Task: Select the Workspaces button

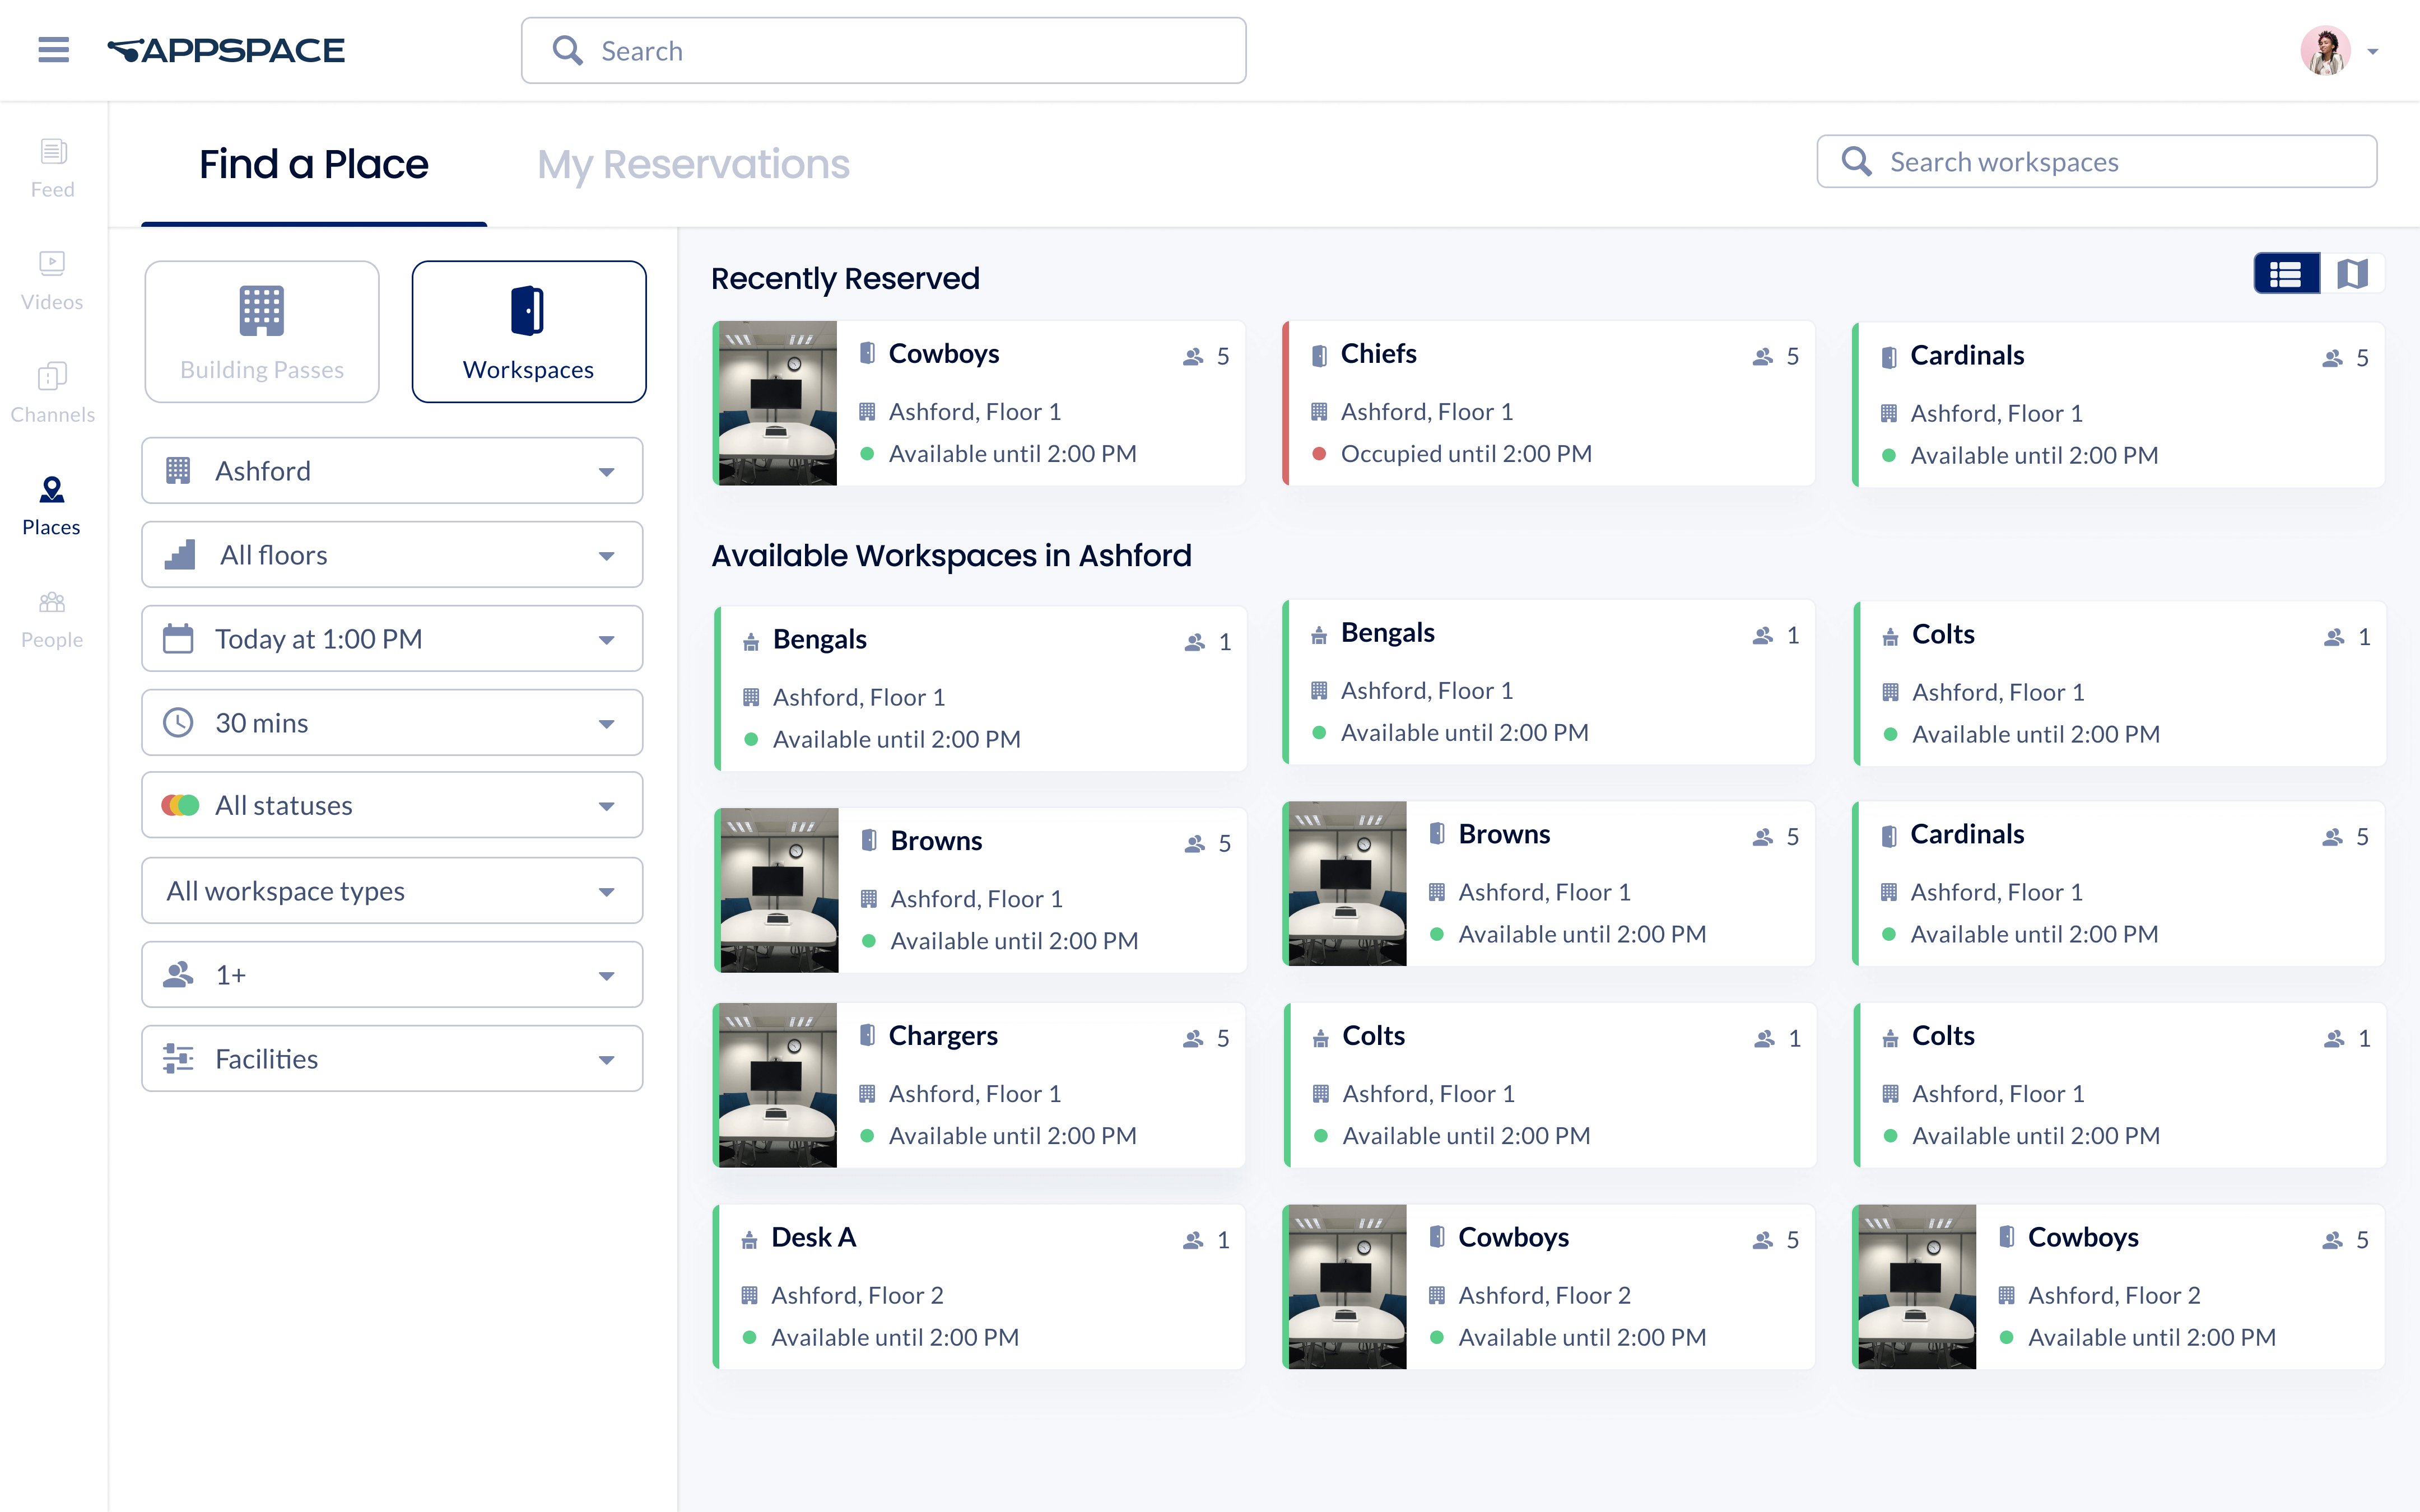Action: (x=529, y=332)
